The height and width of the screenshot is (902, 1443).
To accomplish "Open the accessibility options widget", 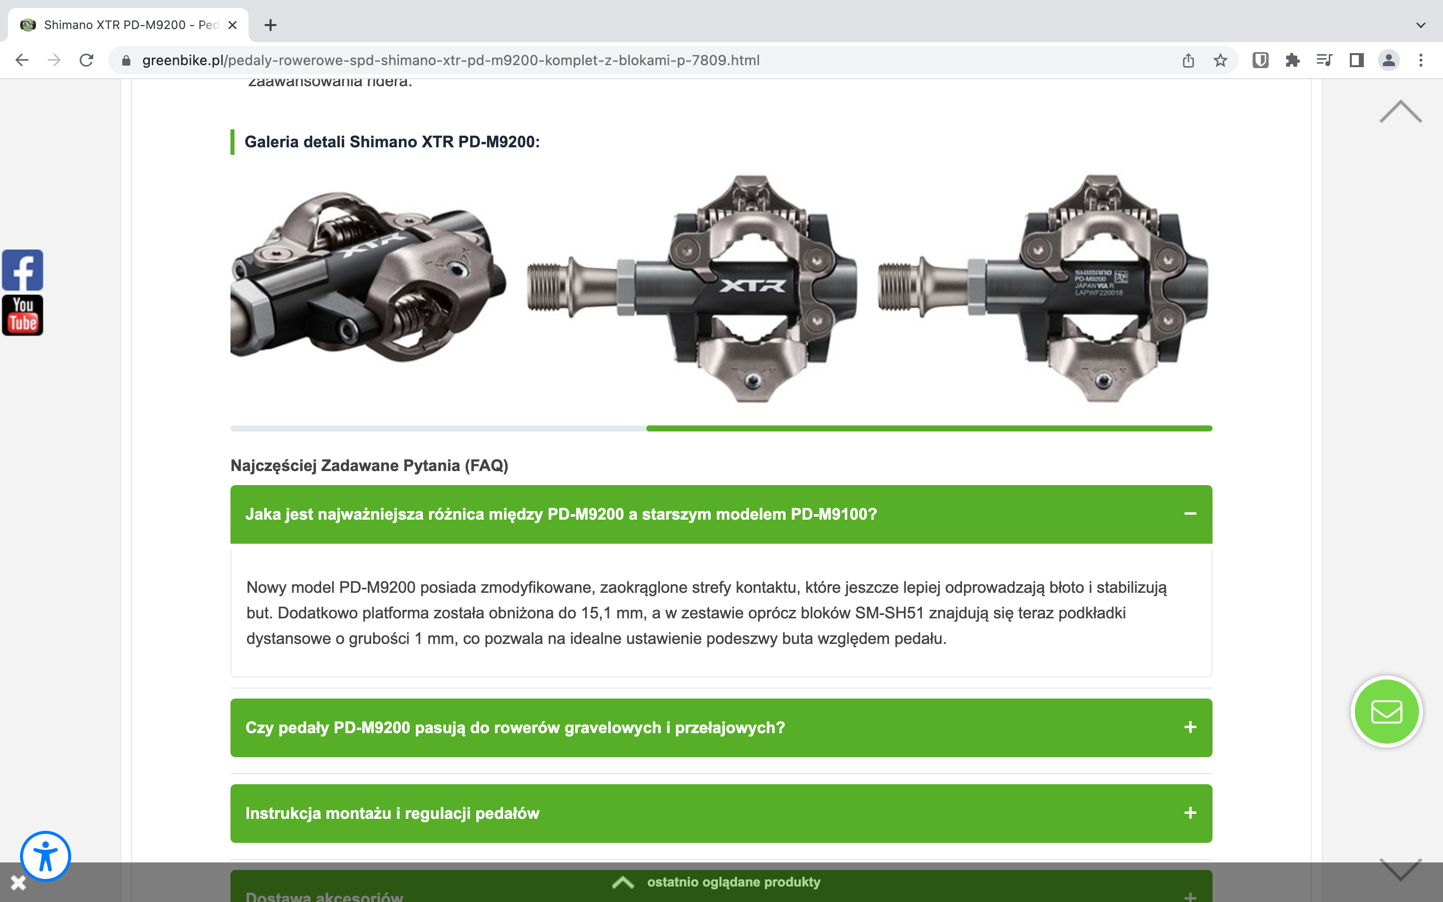I will [x=45, y=856].
